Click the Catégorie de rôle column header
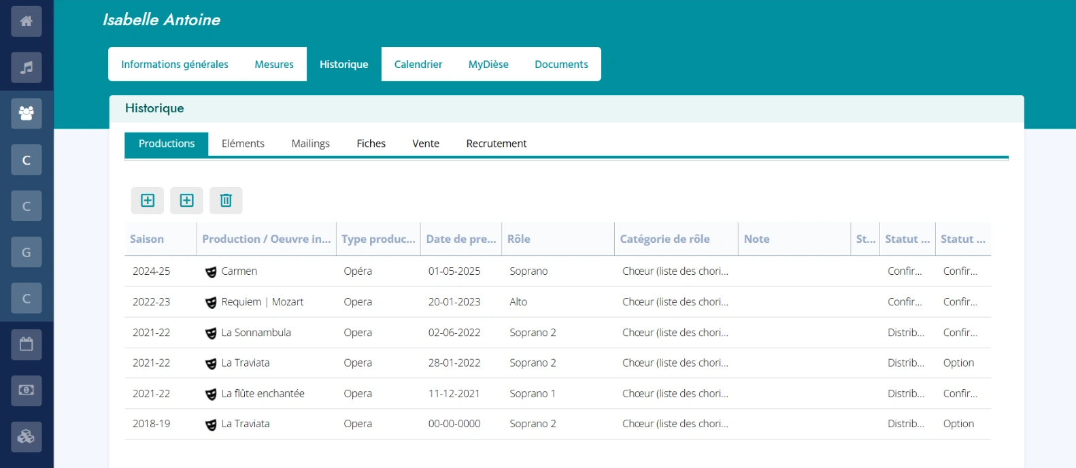The height and width of the screenshot is (468, 1076). click(x=665, y=239)
